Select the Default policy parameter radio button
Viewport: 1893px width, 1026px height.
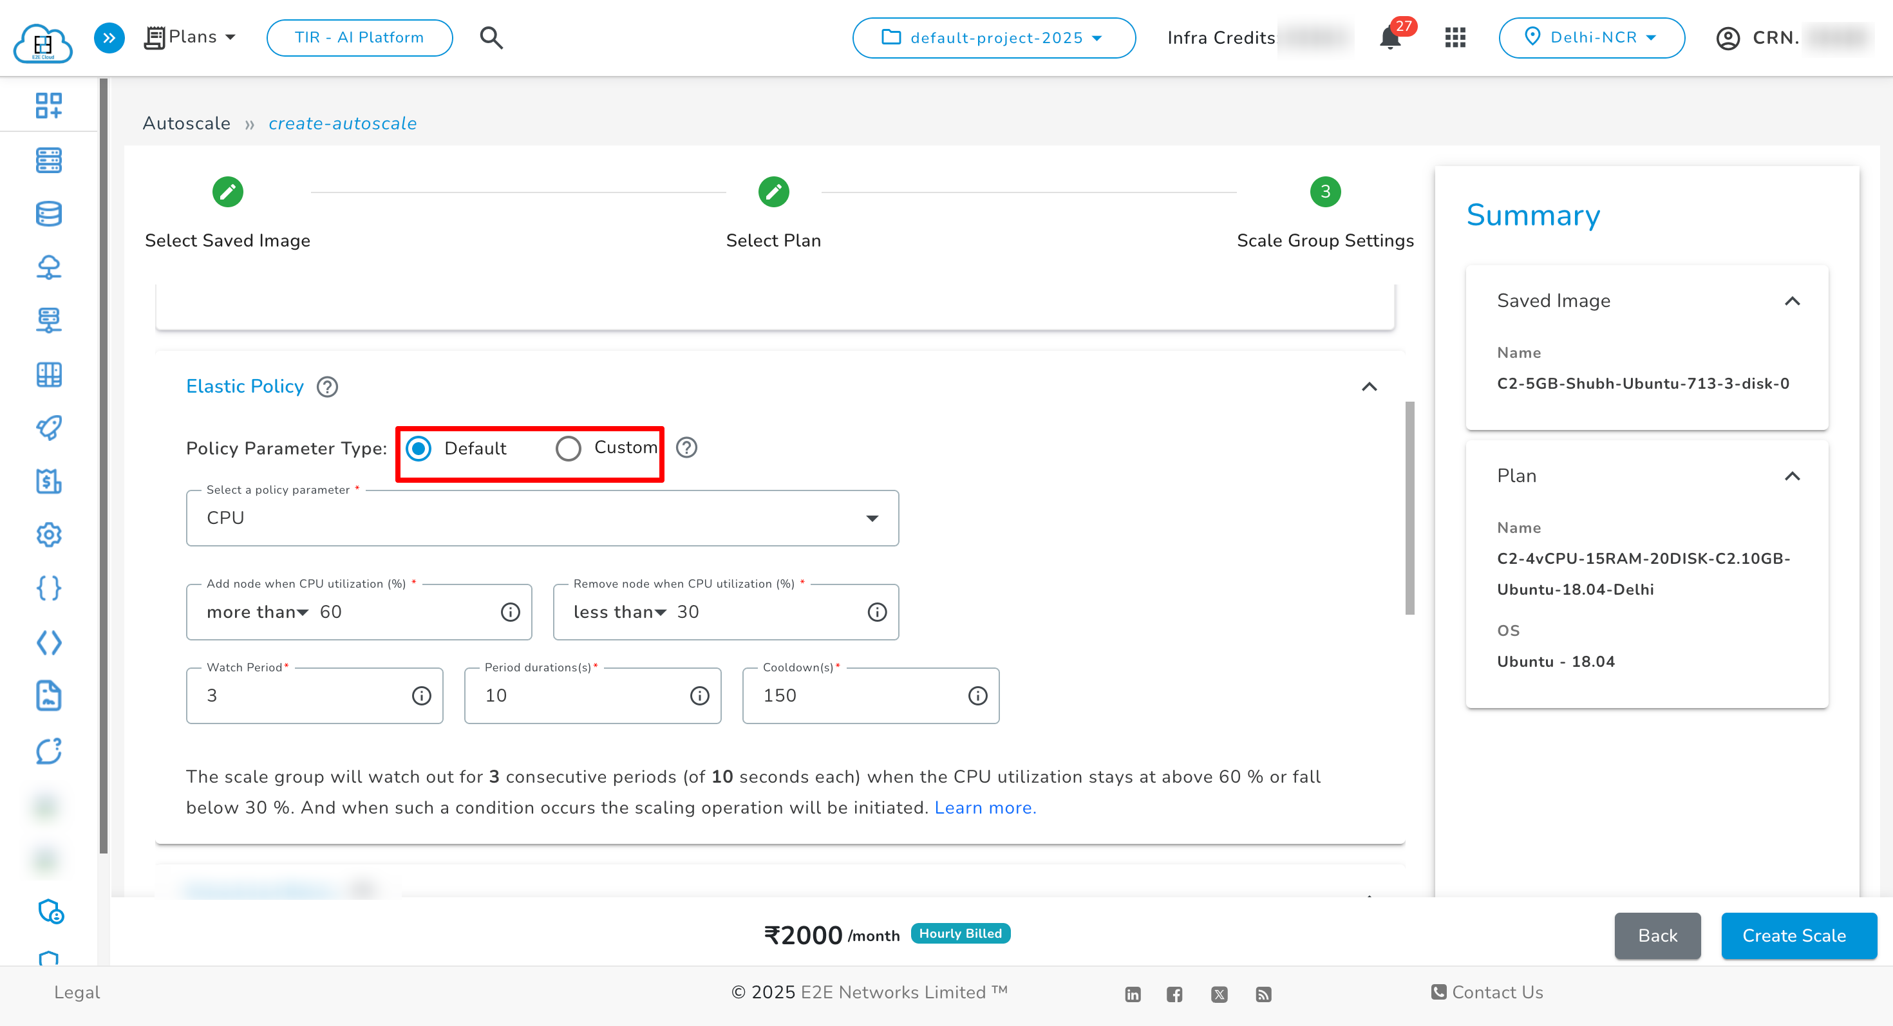point(419,448)
